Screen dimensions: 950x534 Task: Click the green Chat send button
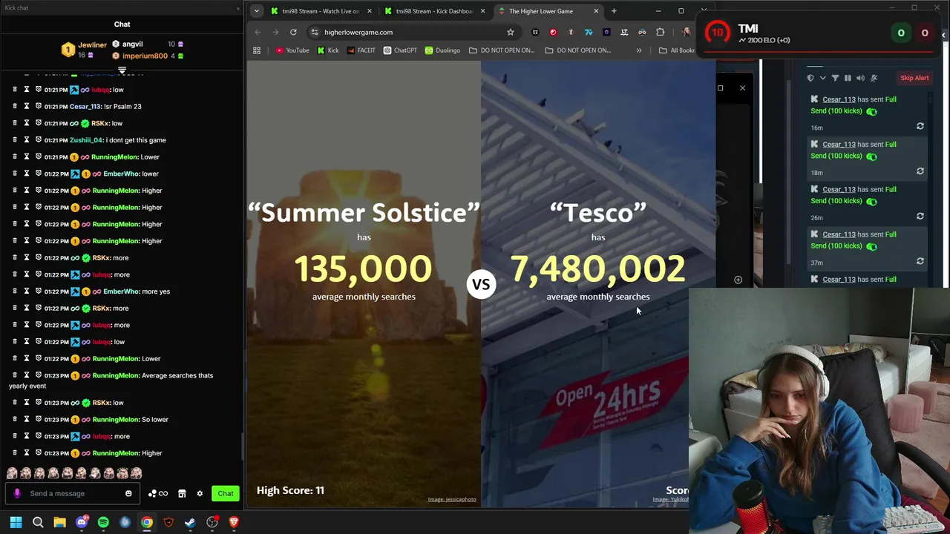click(x=226, y=493)
